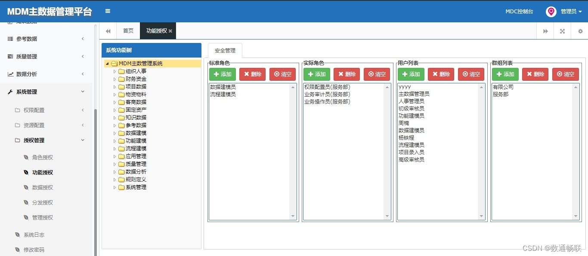Select 杨铁程 in 用户列表
This screenshot has width=588, height=256.
pos(406,137)
